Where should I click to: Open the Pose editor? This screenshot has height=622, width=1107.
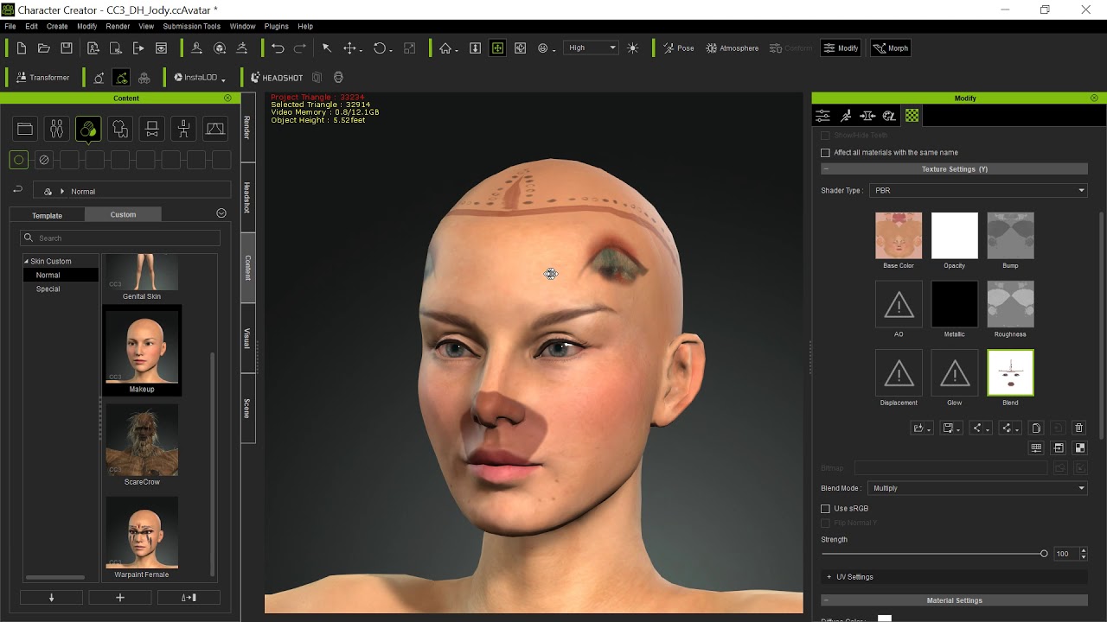tap(679, 48)
